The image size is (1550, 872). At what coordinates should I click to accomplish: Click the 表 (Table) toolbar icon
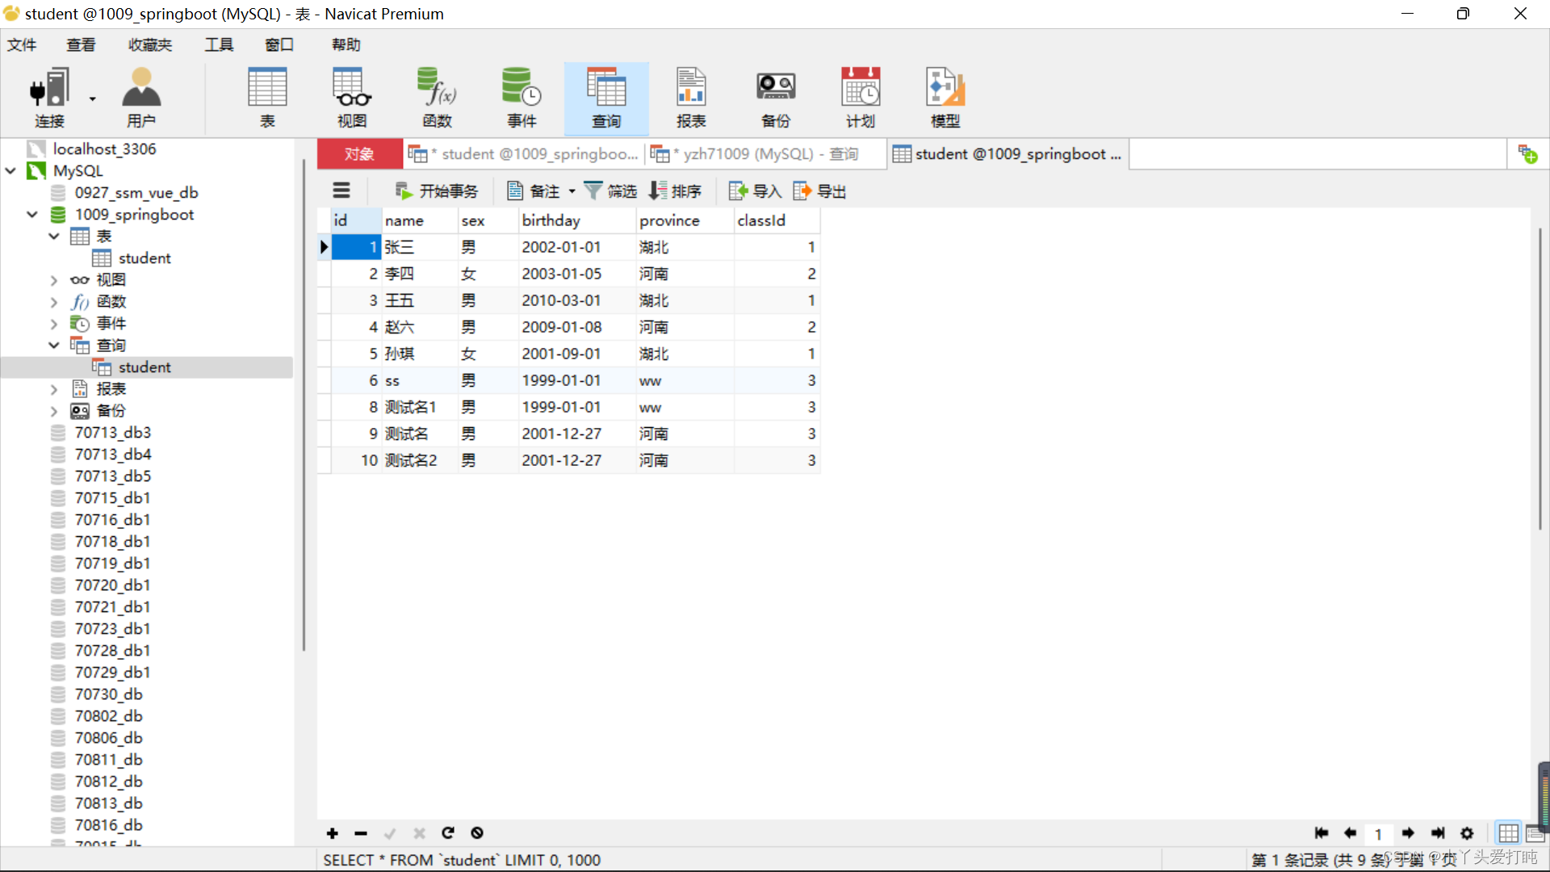click(x=267, y=98)
